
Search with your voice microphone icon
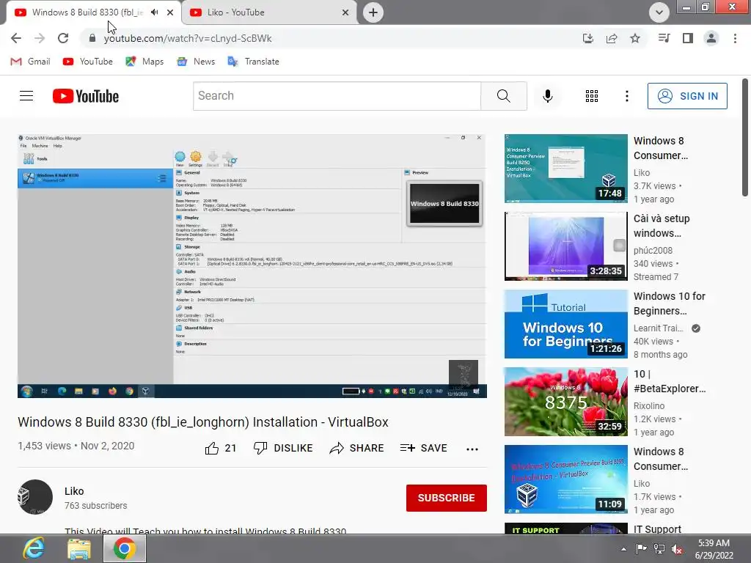pos(547,96)
